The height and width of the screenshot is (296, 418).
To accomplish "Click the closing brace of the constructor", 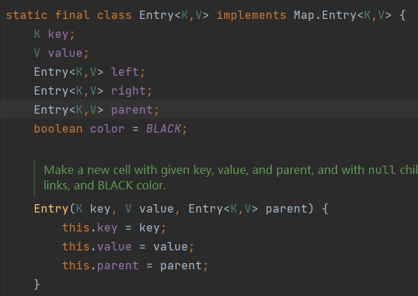I will [x=37, y=285].
